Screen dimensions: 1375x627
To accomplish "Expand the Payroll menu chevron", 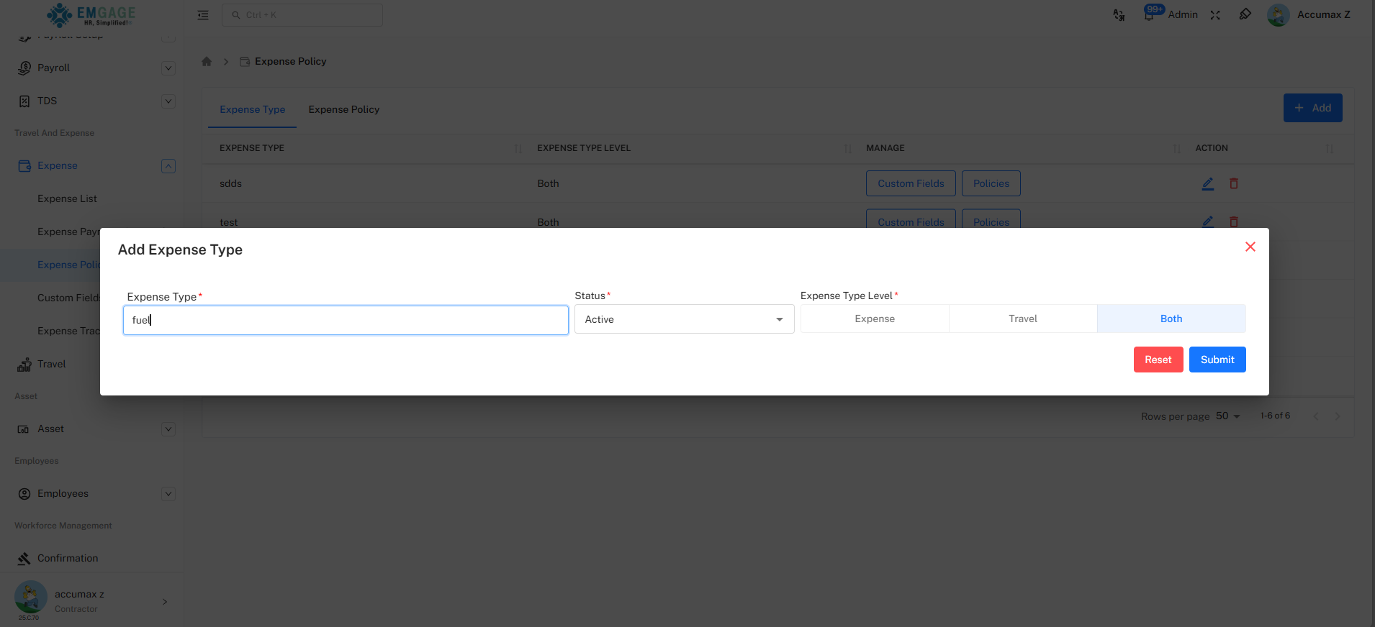I will click(168, 68).
